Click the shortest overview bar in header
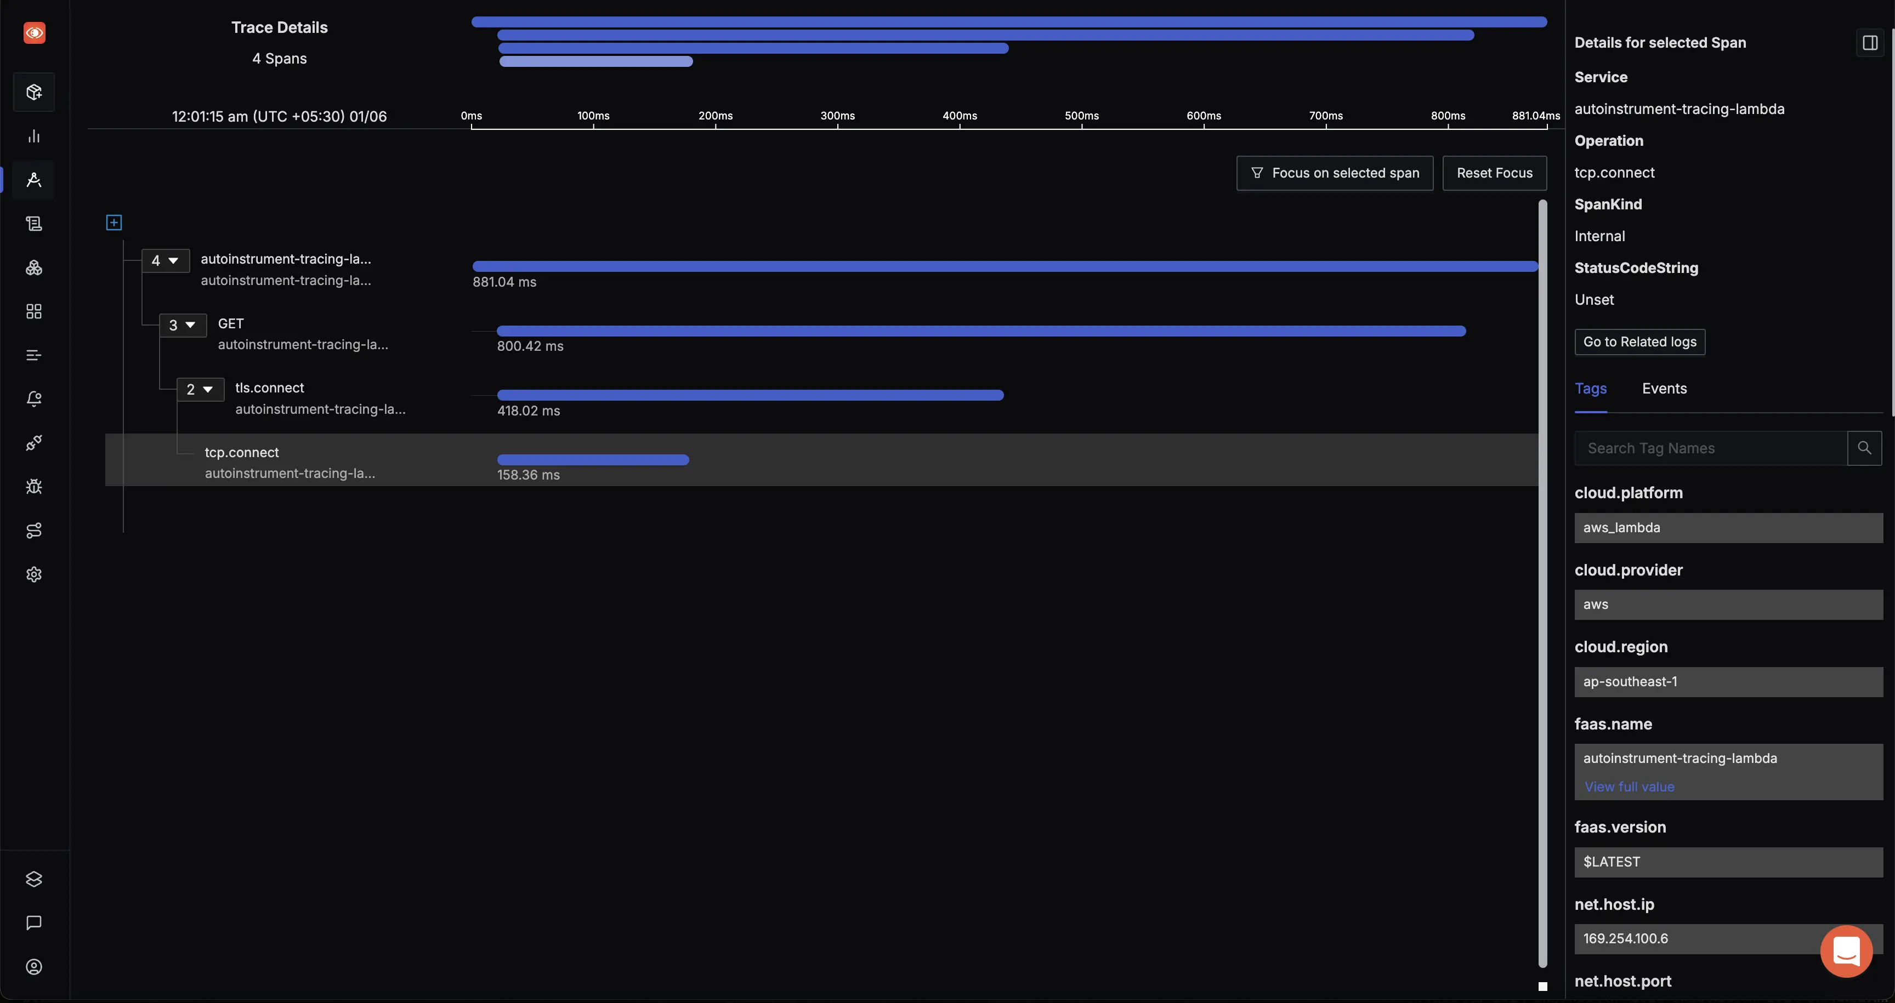The height and width of the screenshot is (1003, 1895). [596, 62]
